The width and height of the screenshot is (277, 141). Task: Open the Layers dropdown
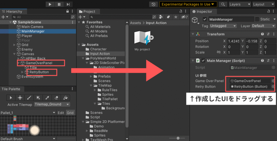pos(239,4)
